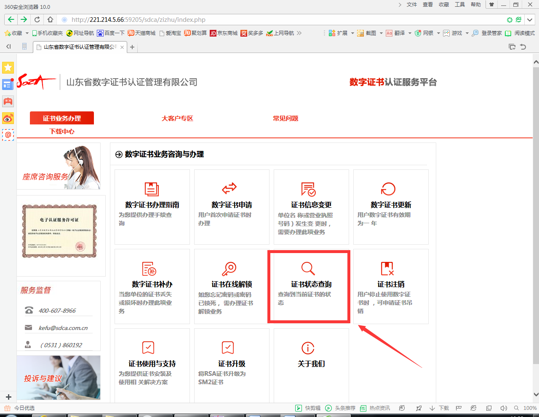Click the 电子认证服务许可证 certificate image
Screen dimensions: 539x417
tap(59, 231)
